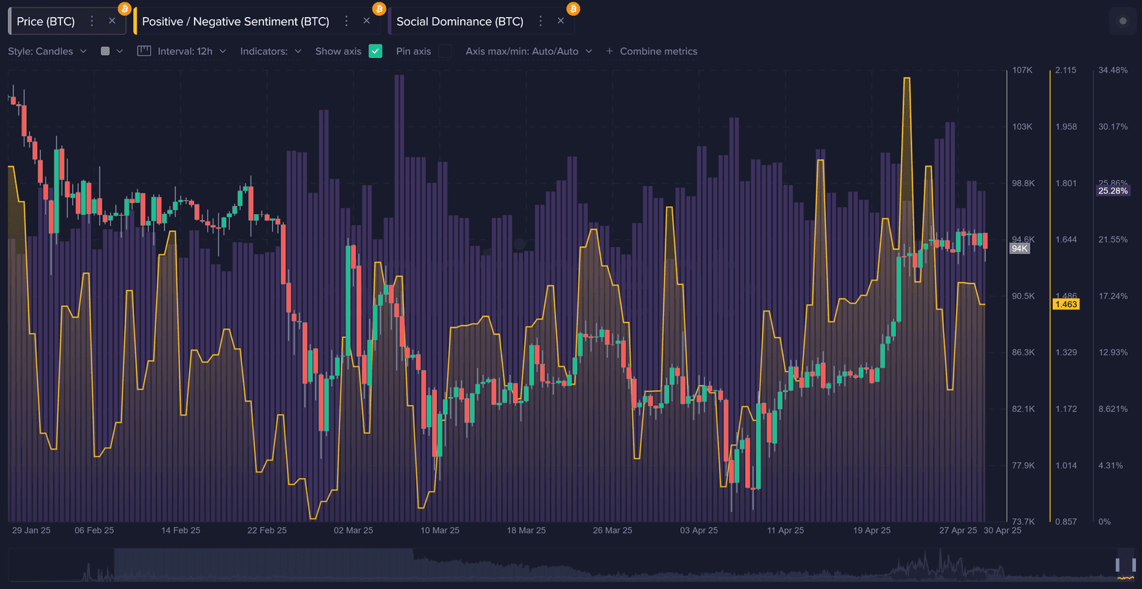Remove the Social Dominance (BTC) metric
Viewport: 1142px width, 589px height.
tap(561, 21)
